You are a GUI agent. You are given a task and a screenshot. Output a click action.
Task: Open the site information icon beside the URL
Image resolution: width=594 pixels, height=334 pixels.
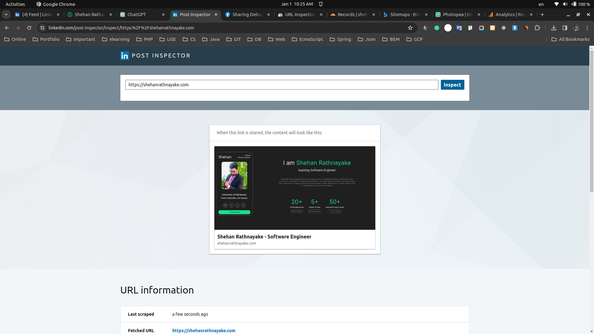tap(42, 28)
